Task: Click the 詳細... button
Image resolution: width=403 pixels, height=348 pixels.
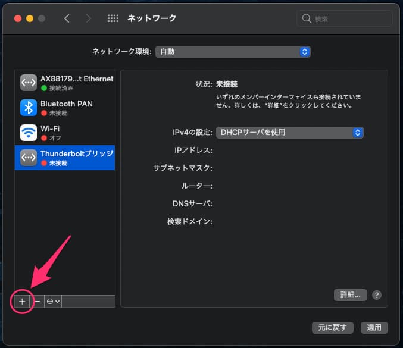Action: point(350,295)
